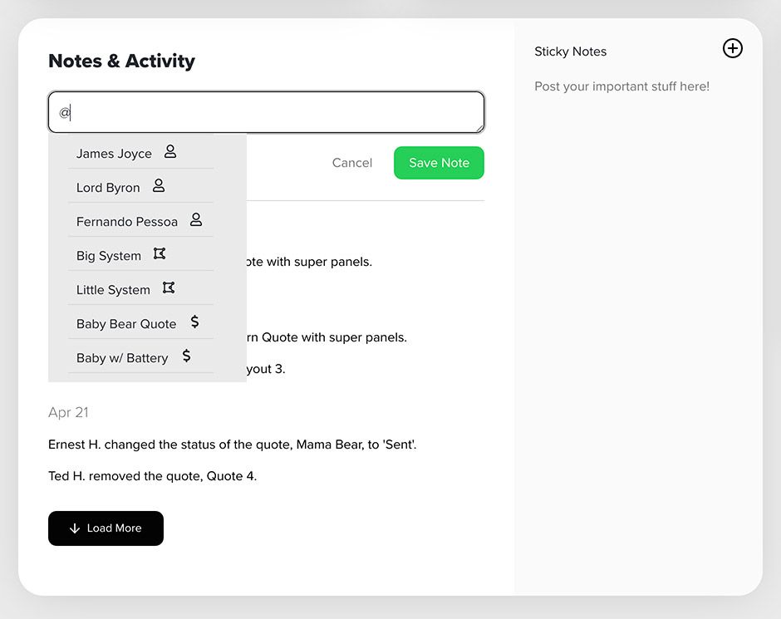The width and height of the screenshot is (781, 619).
Task: Select Little System in the suggestion list
Action: point(141,287)
